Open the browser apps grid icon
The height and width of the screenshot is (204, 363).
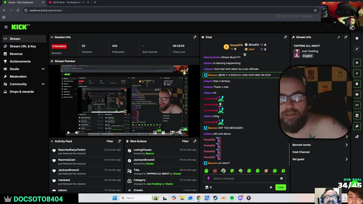pyautogui.click(x=4, y=17)
